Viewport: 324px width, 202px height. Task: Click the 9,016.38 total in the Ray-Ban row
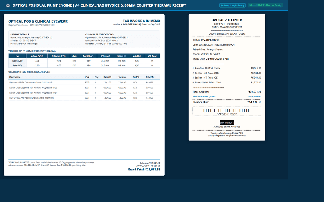[x=149, y=82]
